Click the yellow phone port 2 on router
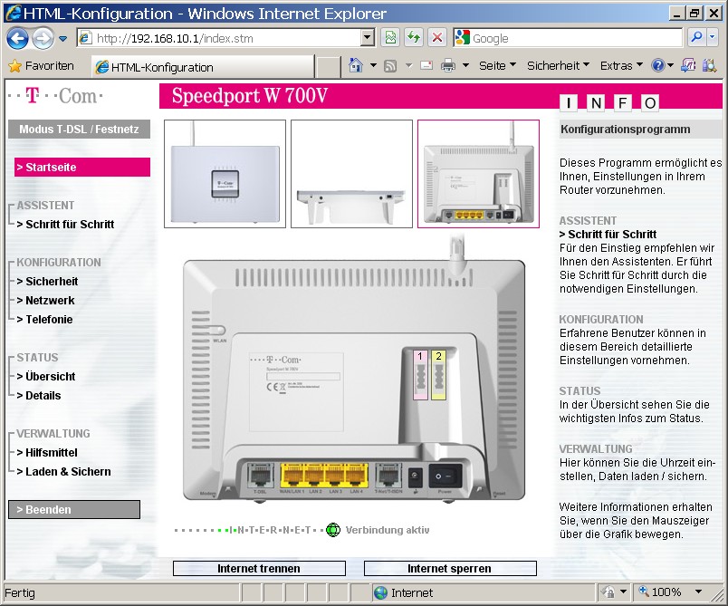 [x=439, y=375]
